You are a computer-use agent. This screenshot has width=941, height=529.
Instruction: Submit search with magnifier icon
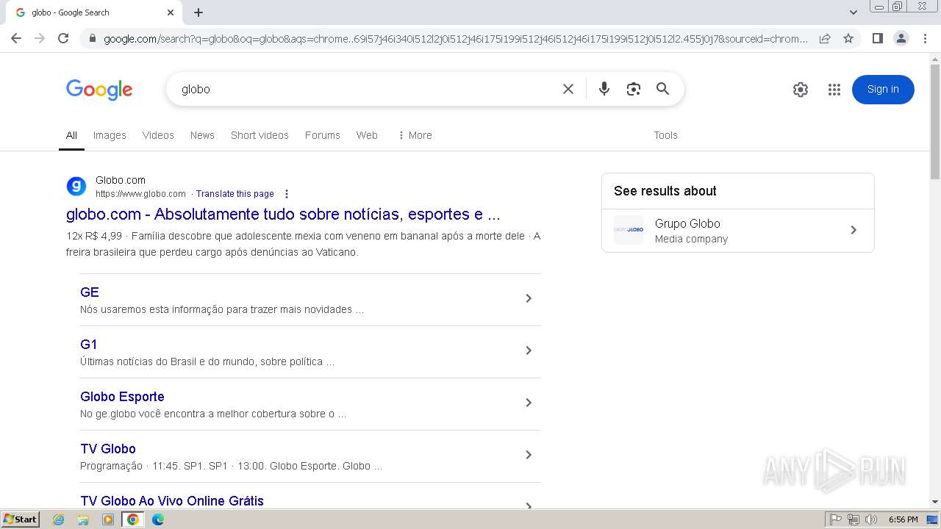click(663, 89)
